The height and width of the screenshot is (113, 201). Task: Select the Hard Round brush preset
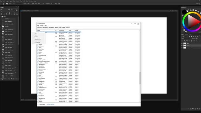pyautogui.click(x=8, y=32)
